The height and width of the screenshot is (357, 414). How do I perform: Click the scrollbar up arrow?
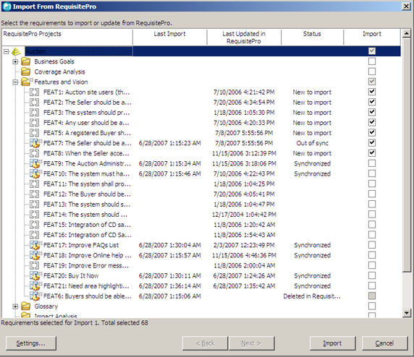click(407, 33)
